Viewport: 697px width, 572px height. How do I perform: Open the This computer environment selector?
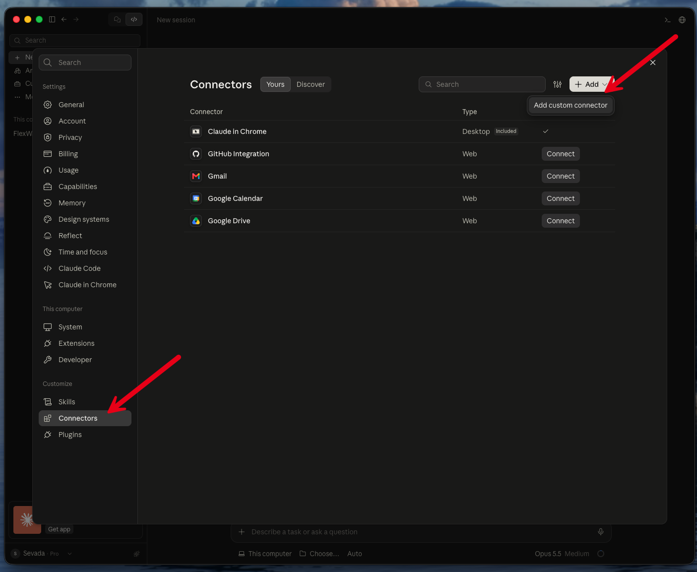[265, 554]
